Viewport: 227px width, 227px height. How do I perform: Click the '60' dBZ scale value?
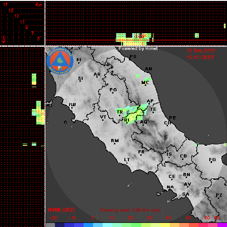207,218
